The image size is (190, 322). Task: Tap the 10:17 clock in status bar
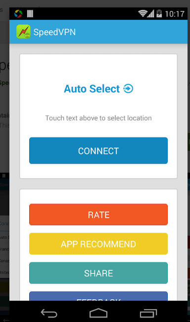point(175,14)
